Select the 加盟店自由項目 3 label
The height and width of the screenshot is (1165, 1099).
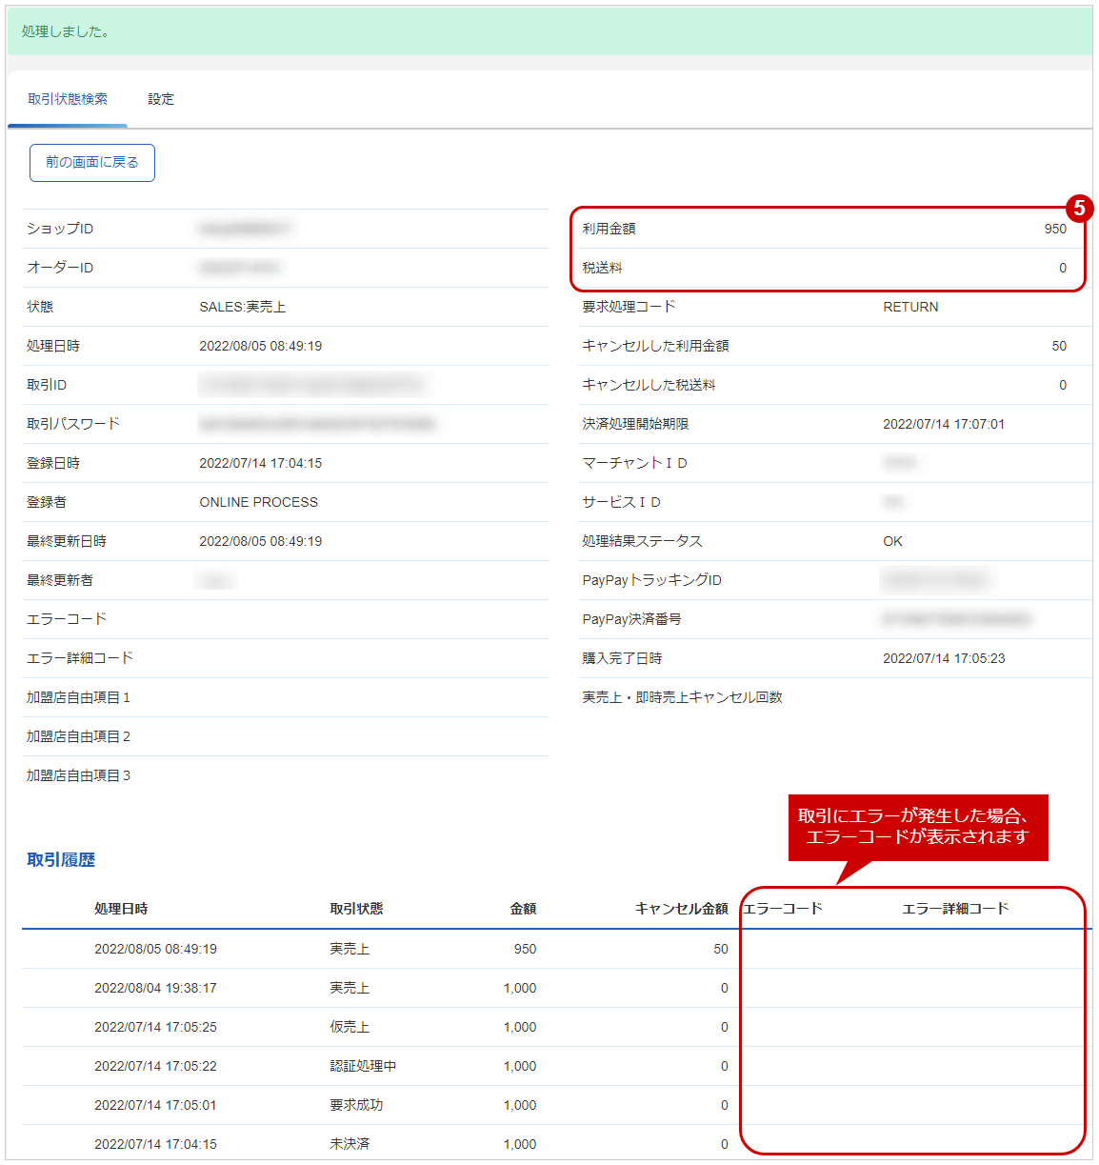click(x=78, y=775)
